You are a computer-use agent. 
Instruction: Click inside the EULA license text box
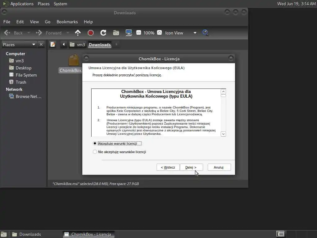coord(156,113)
